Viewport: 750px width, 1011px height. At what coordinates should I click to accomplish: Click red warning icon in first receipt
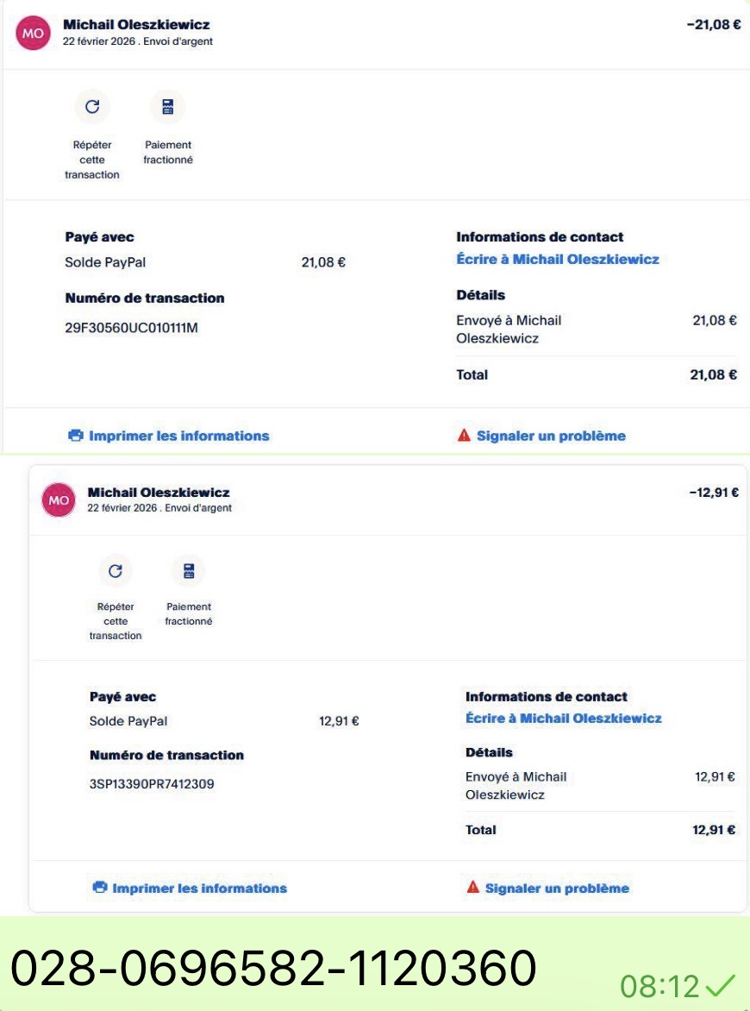464,436
